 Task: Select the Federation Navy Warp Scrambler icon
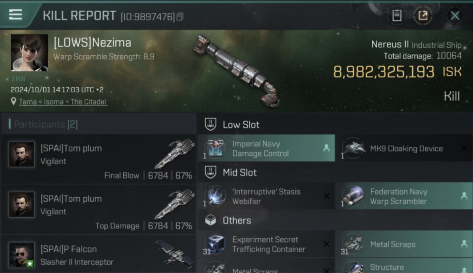click(x=353, y=196)
